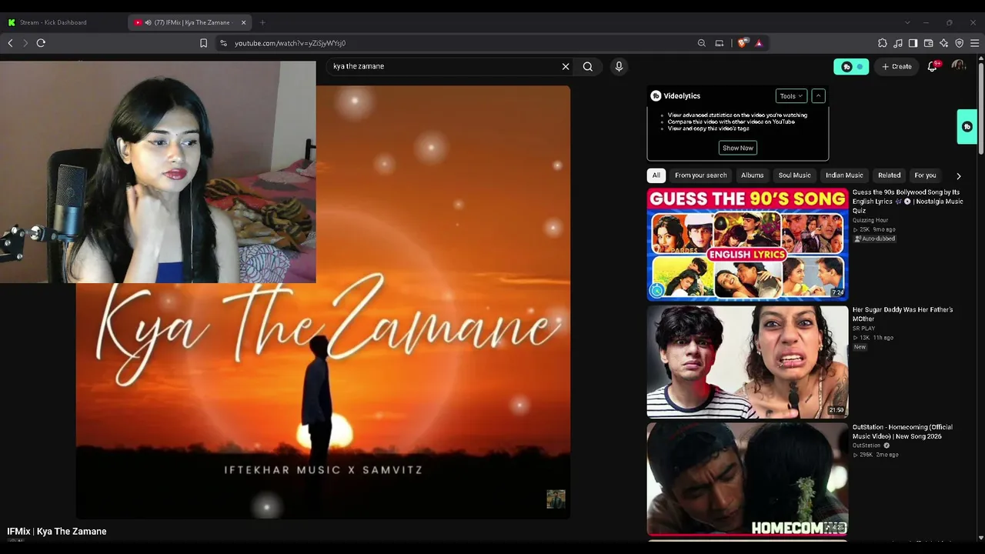
Task: Select the Related filter chip
Action: tap(890, 175)
